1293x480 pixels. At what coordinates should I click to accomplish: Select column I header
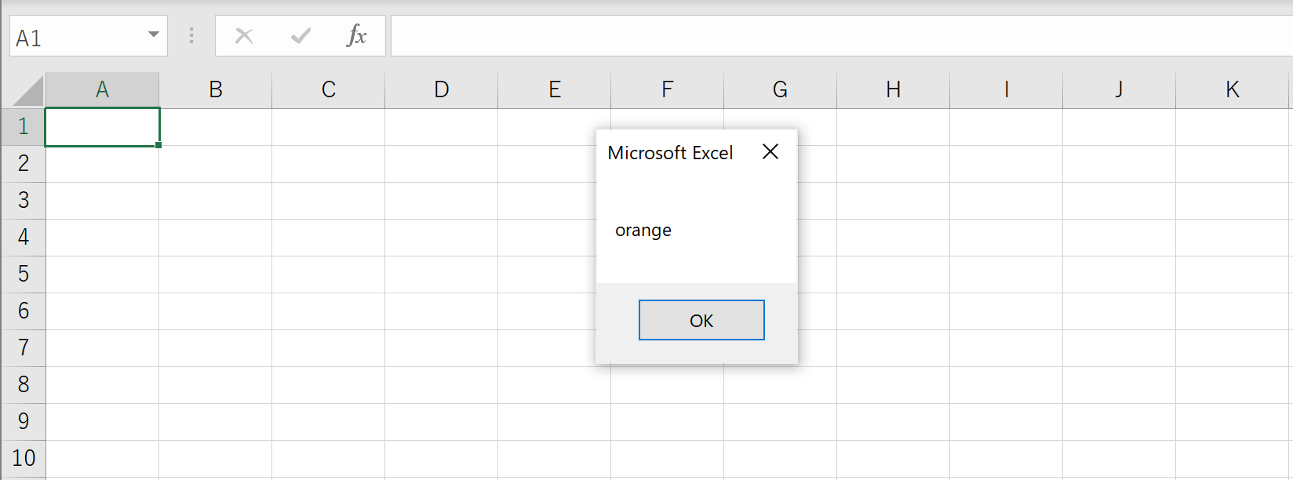click(x=1007, y=90)
